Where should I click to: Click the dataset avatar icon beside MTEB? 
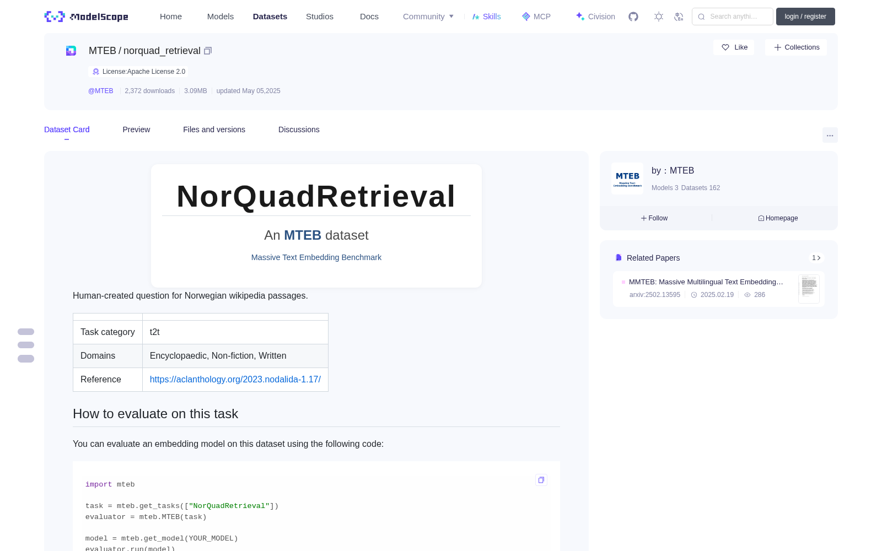click(x=71, y=51)
